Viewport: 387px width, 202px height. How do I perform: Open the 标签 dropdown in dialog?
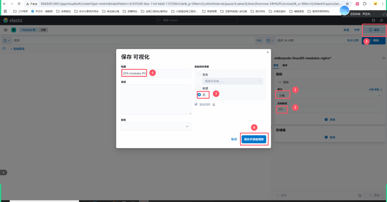pos(156,127)
